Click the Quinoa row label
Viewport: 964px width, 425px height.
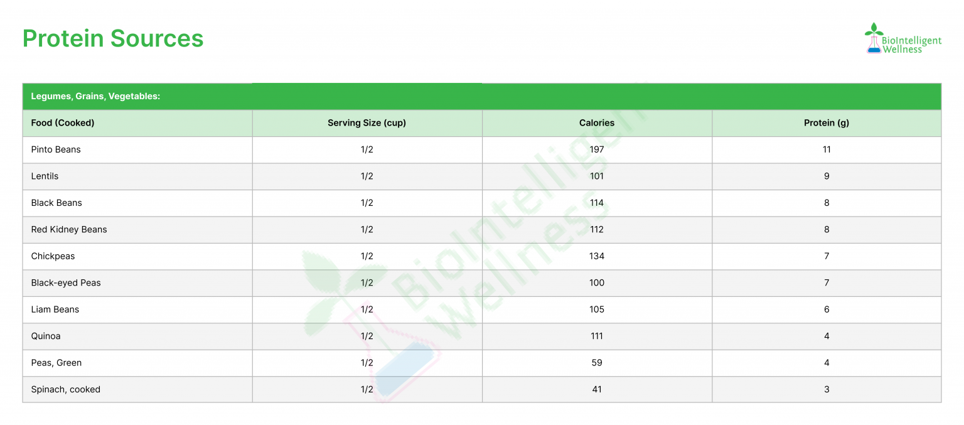(46, 336)
